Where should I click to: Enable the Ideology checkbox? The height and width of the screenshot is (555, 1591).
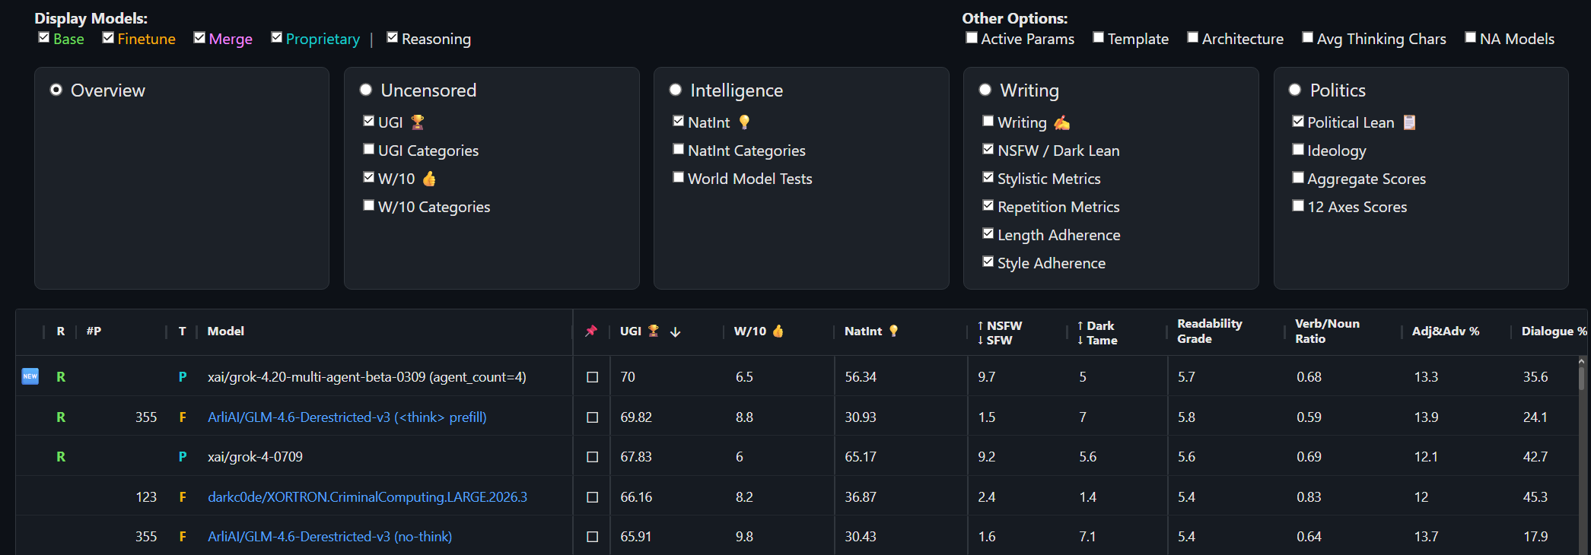click(1298, 149)
